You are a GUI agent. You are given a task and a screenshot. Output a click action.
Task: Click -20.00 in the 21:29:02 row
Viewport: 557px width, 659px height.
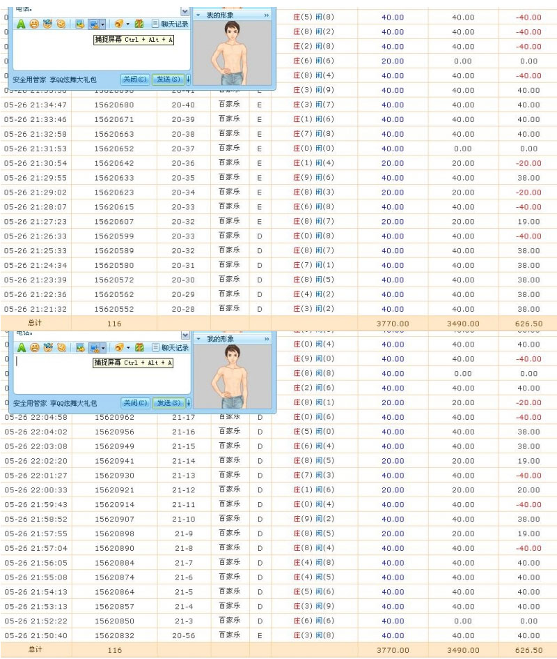coord(528,192)
